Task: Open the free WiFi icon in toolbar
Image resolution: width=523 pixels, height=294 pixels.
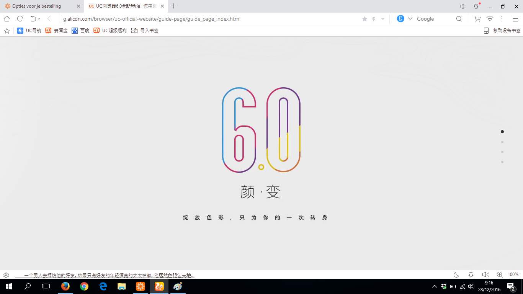Action: [x=490, y=19]
